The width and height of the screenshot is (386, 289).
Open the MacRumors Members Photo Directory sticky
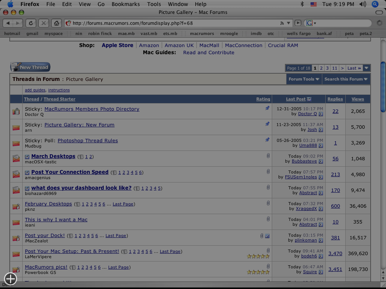pos(92,109)
